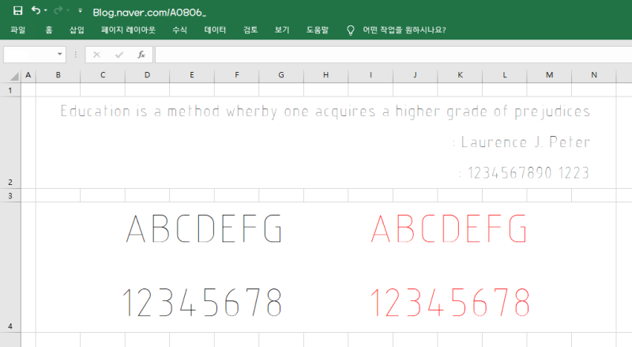Open the 도움말 ribbon tab
632x347 pixels.
tap(318, 30)
